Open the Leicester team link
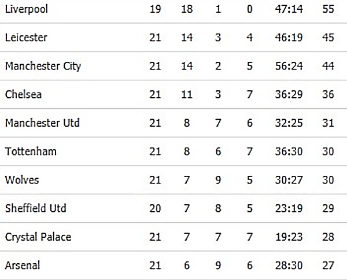This screenshot has height=280, width=347. [x=26, y=38]
